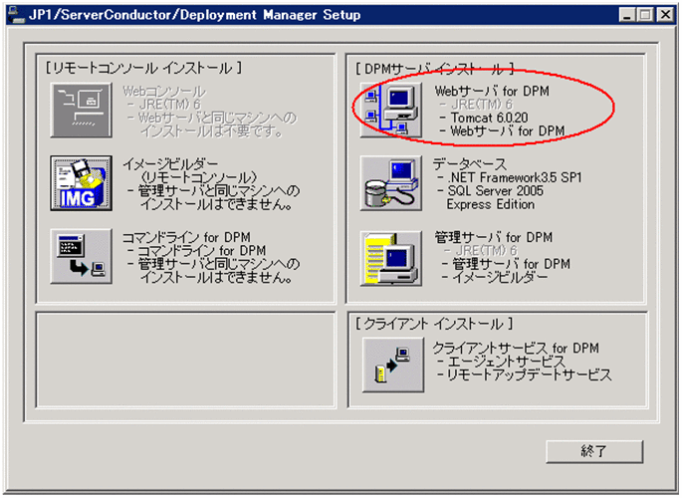682x498 pixels.
Task: Click '[クライアント インストール]' group label
Action: [x=434, y=324]
